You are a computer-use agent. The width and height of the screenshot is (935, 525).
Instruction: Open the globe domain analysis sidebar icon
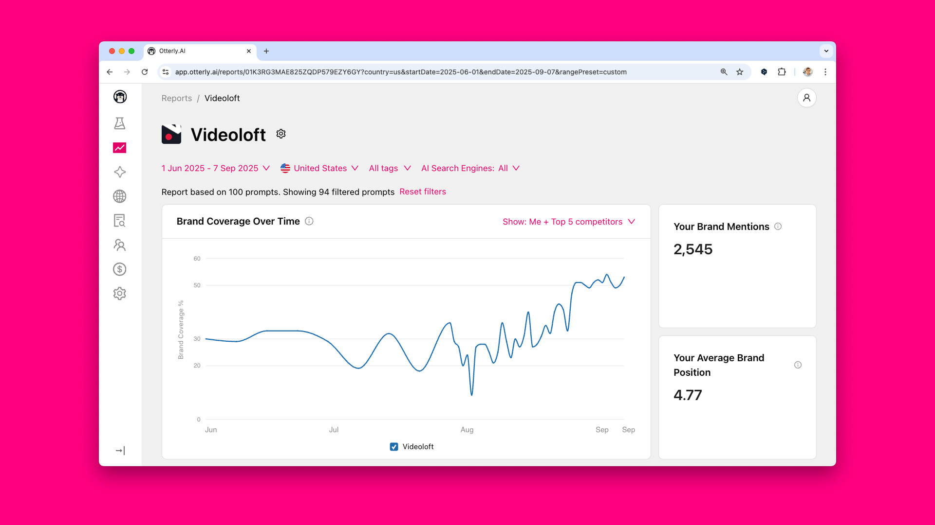pos(120,196)
